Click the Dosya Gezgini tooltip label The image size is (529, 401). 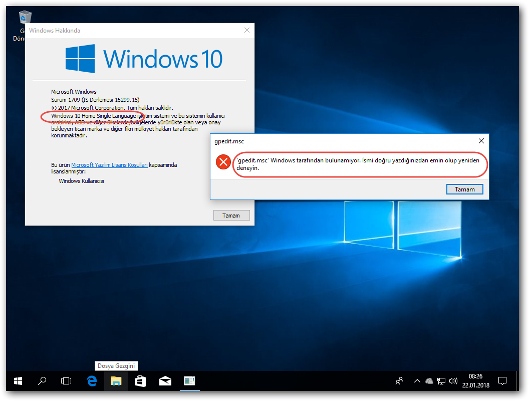[116, 366]
